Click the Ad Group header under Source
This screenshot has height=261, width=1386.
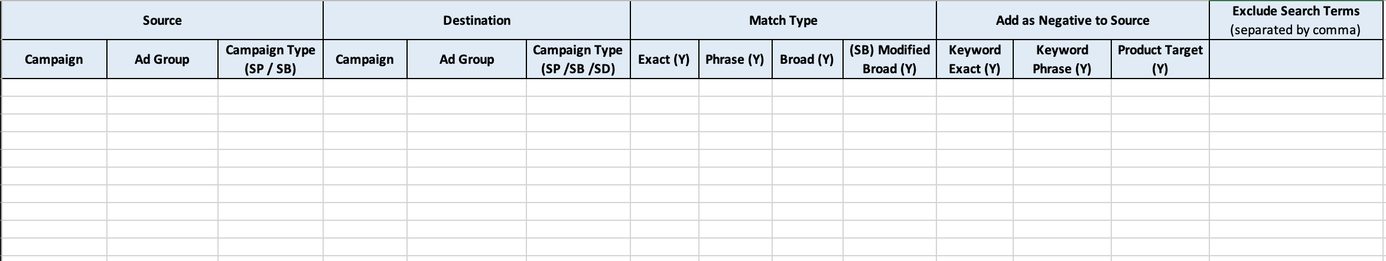click(x=162, y=60)
